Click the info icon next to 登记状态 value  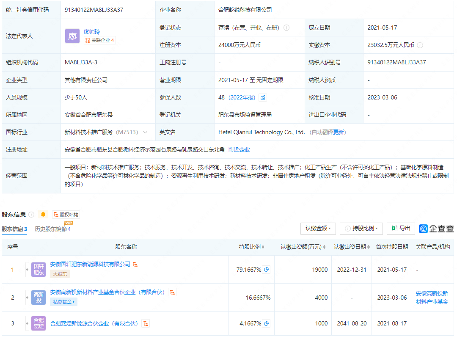coord(286,28)
